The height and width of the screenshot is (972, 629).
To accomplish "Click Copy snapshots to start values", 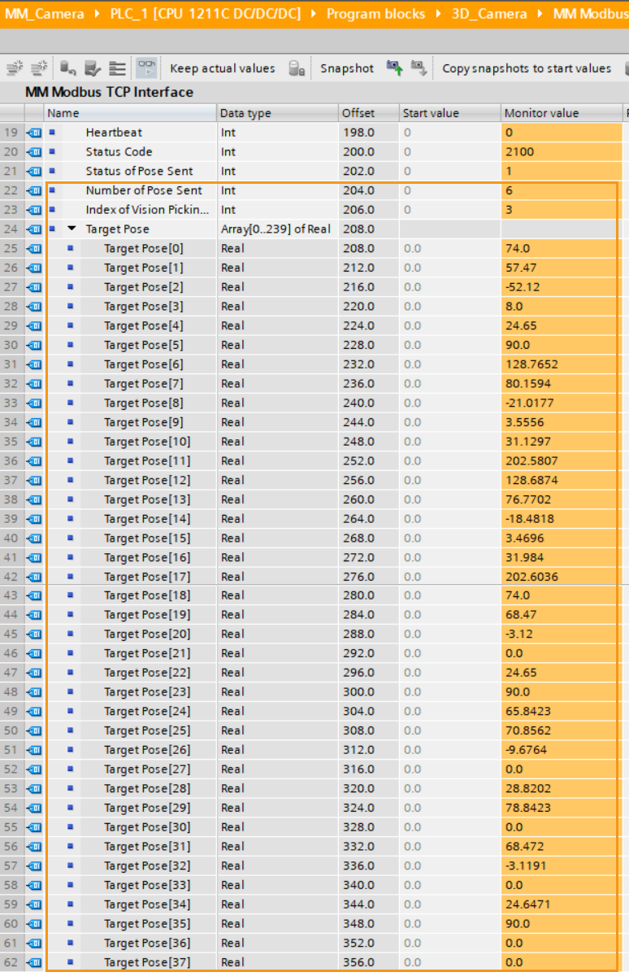I will (526, 69).
